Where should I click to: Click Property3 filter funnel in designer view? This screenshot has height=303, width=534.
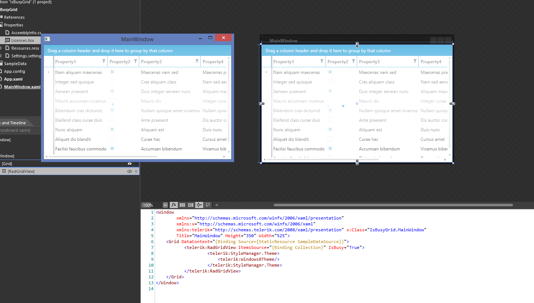[415, 61]
